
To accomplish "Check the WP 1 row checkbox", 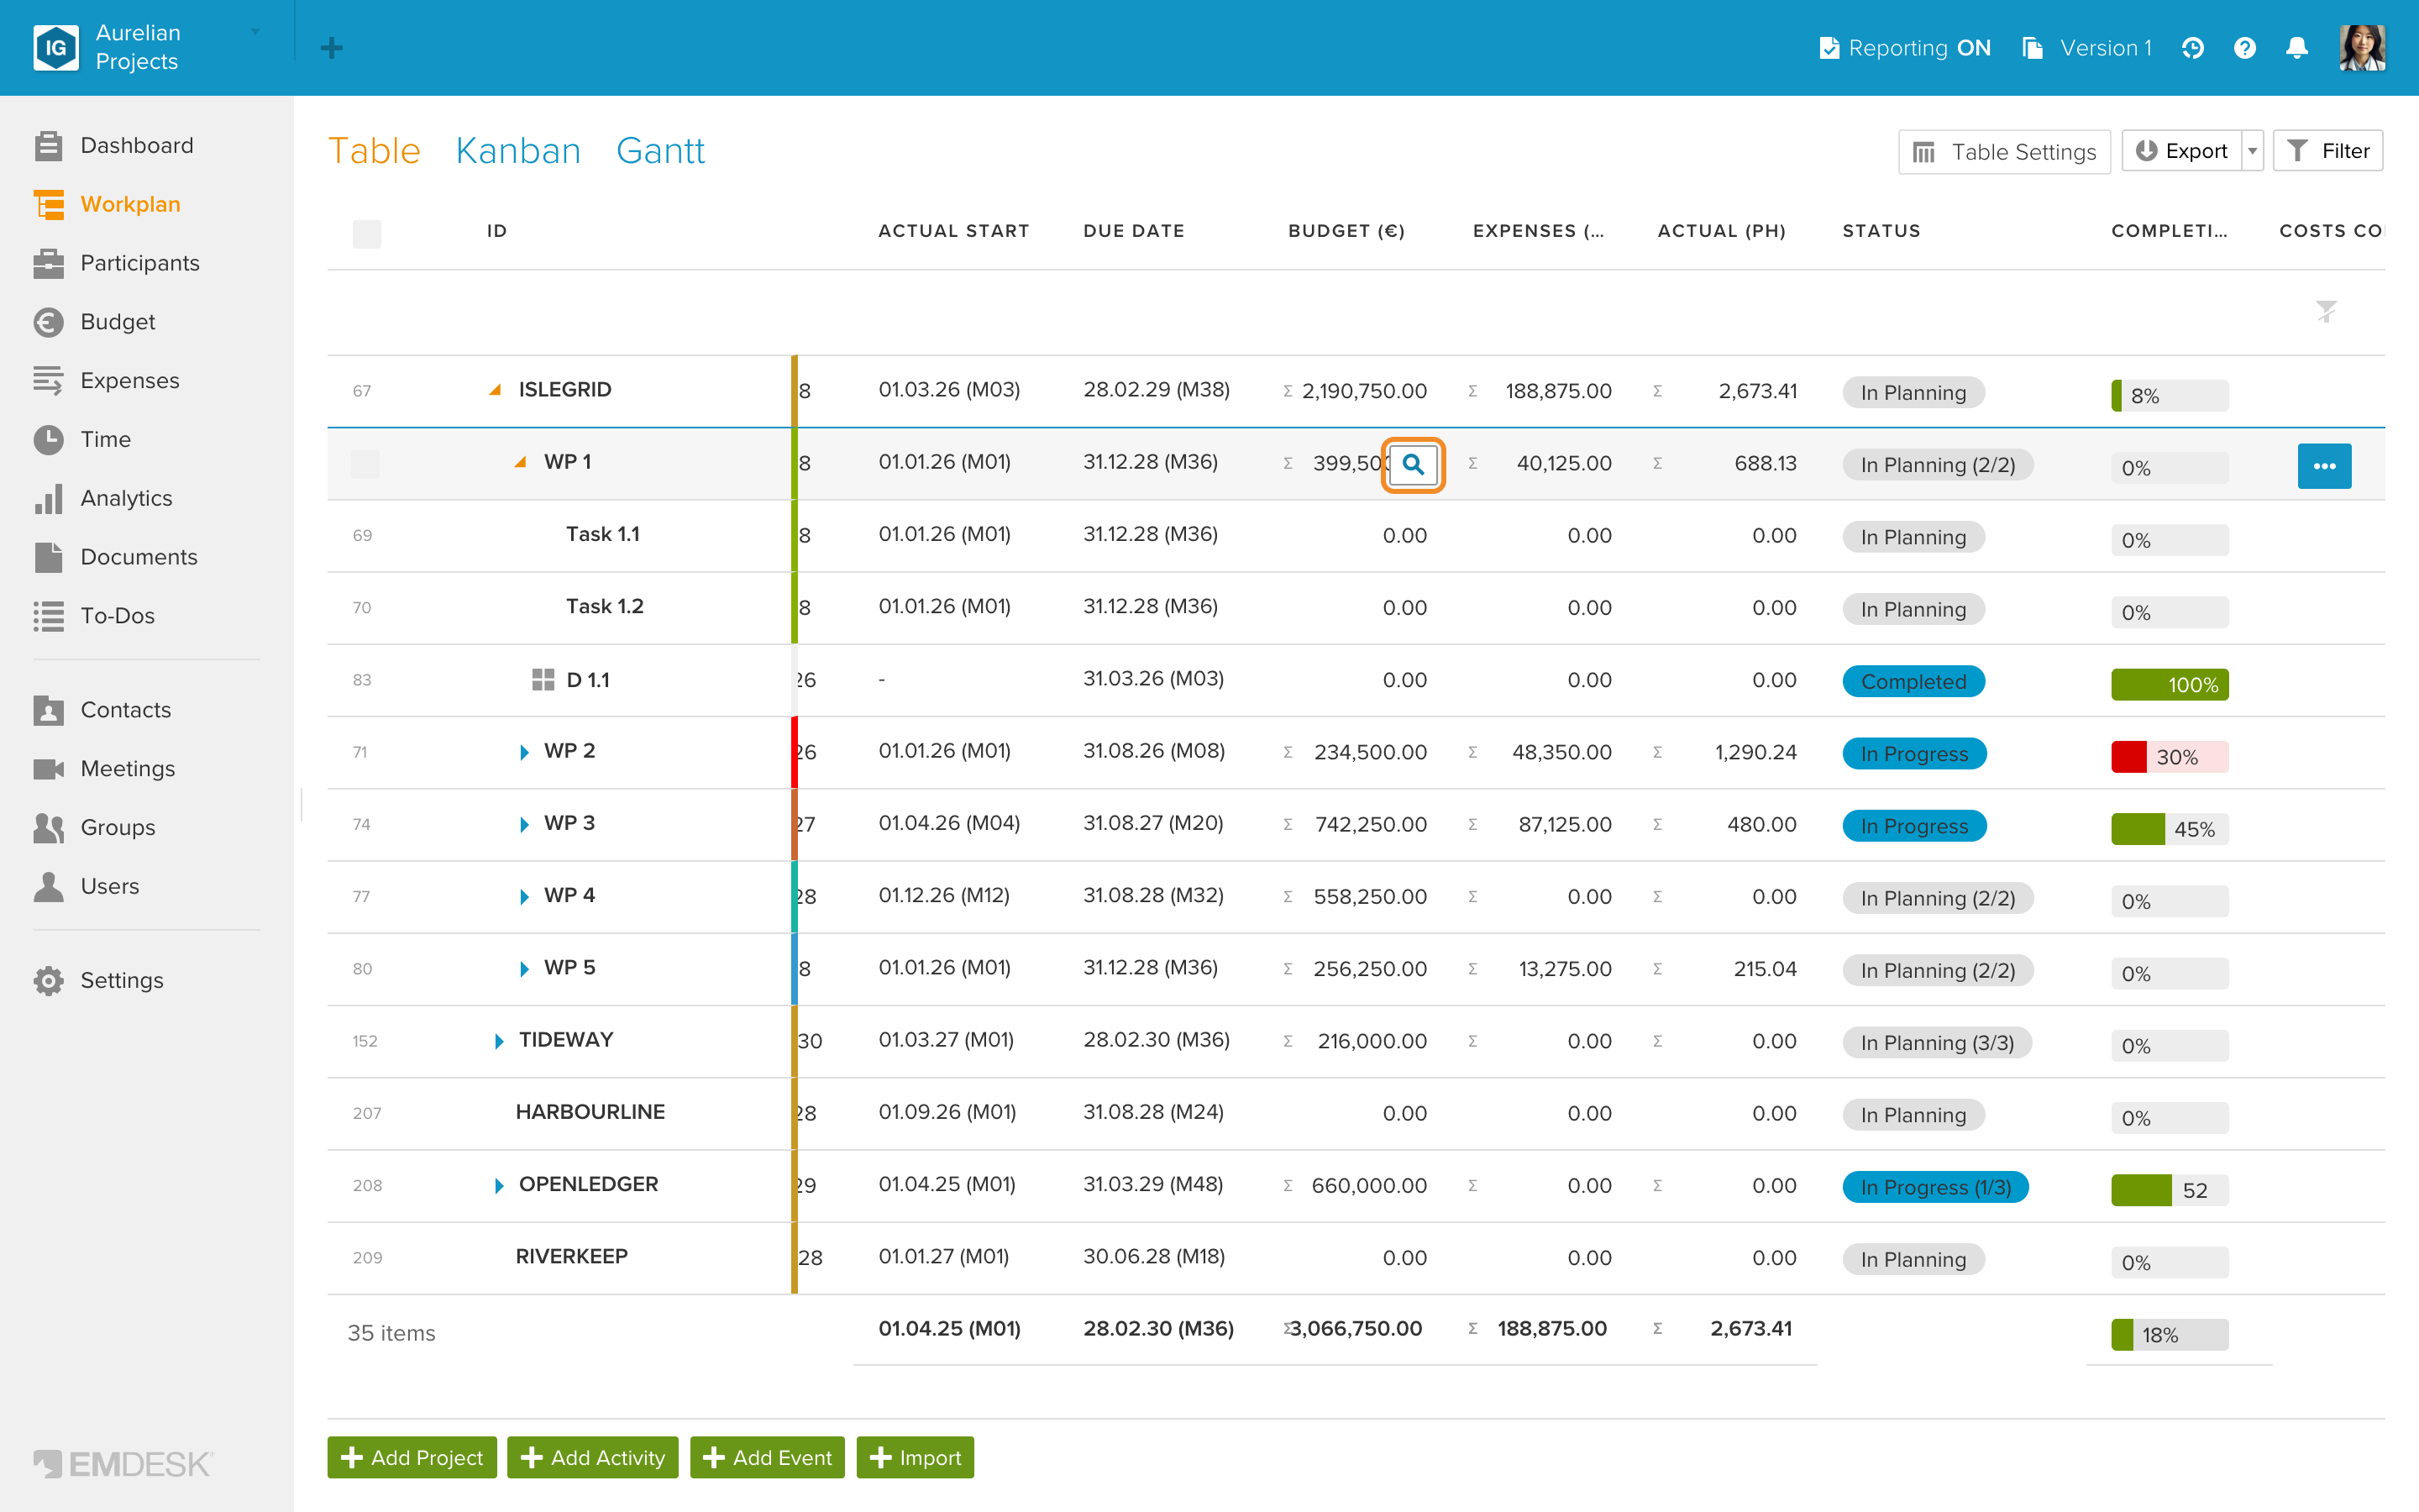I will click(x=365, y=464).
